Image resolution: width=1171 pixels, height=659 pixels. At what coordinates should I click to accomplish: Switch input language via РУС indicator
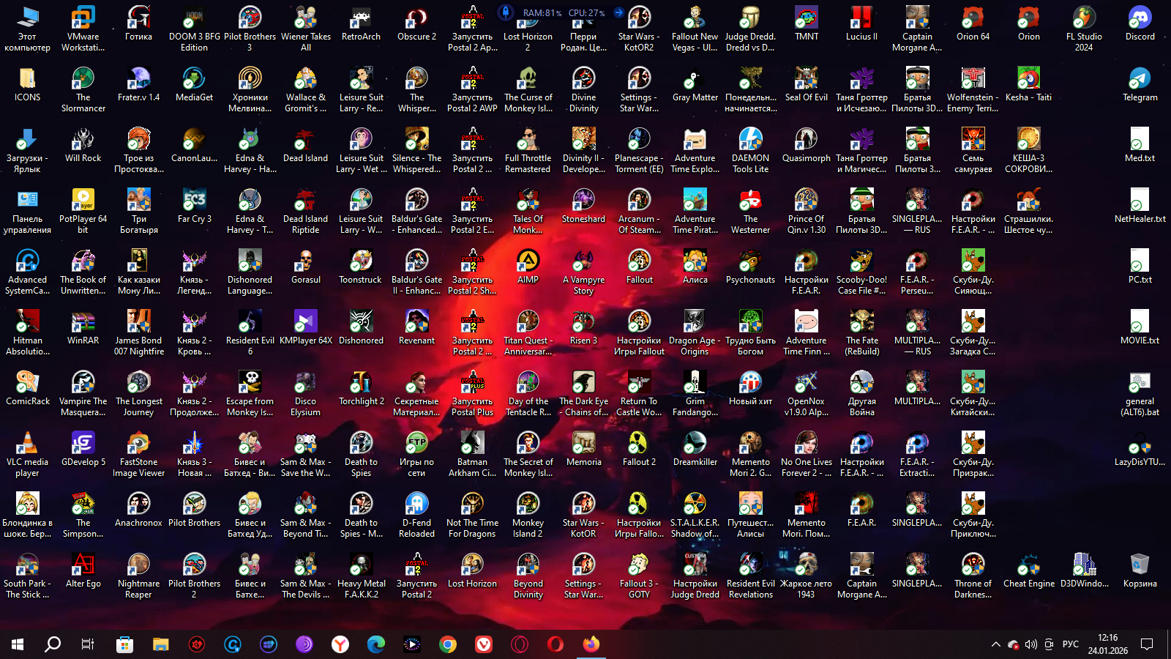coord(1071,644)
